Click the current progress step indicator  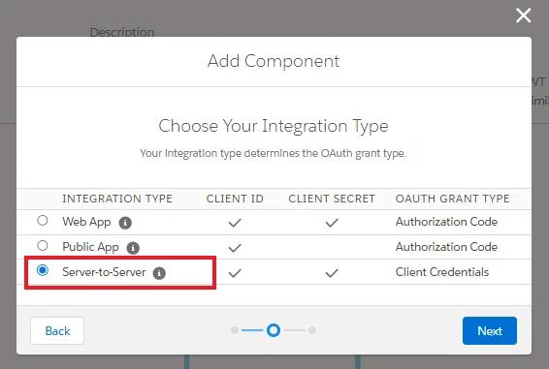coord(274,330)
